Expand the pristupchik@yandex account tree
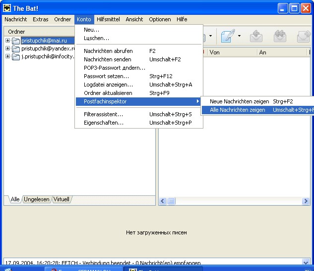The image size is (314, 271). (7, 48)
